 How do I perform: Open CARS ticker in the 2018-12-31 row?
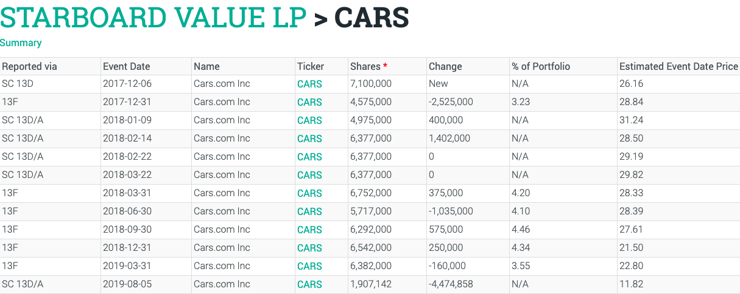tap(309, 248)
